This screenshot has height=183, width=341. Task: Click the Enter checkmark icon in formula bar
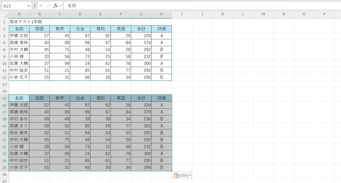(x=48, y=6)
